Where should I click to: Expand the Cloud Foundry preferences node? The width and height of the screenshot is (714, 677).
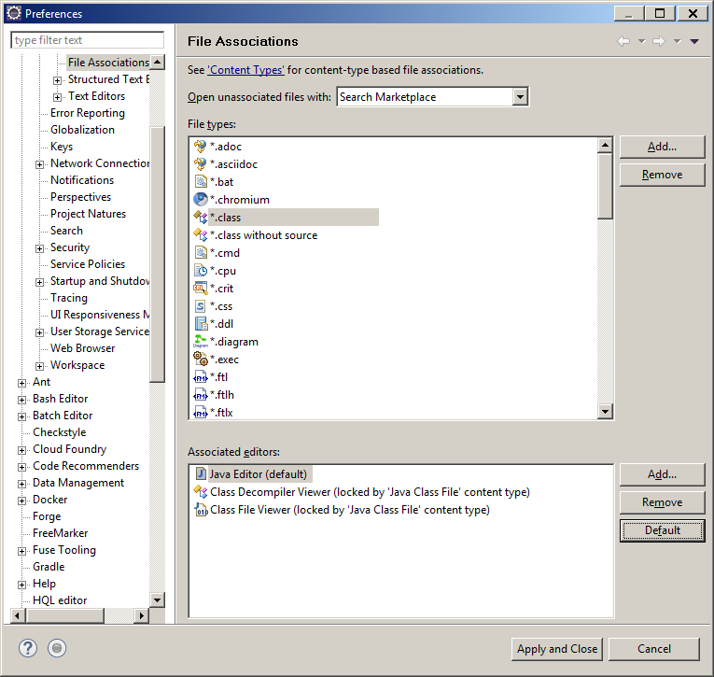click(x=22, y=450)
